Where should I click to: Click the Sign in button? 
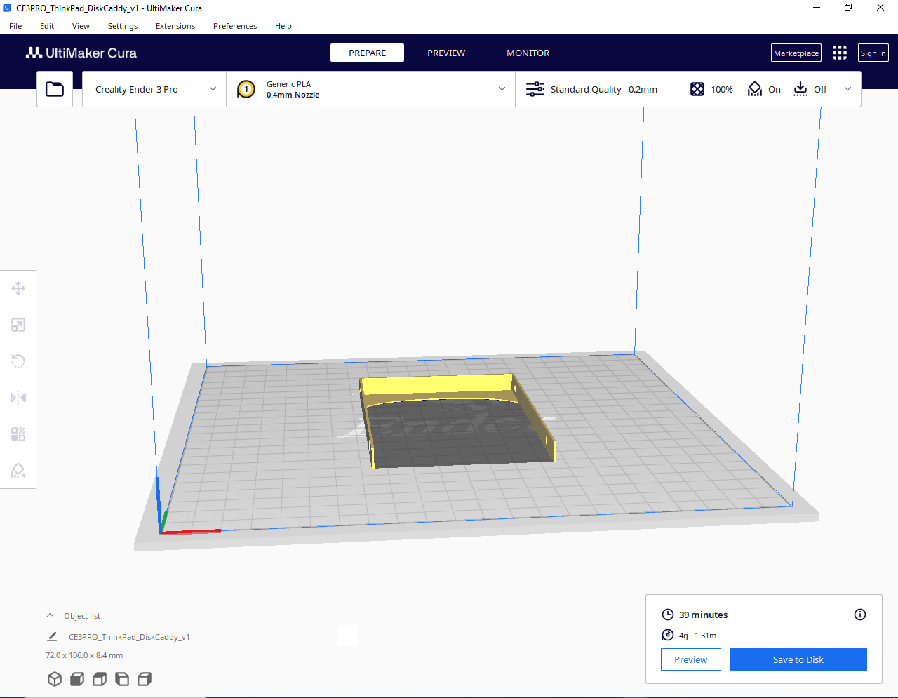tap(873, 53)
